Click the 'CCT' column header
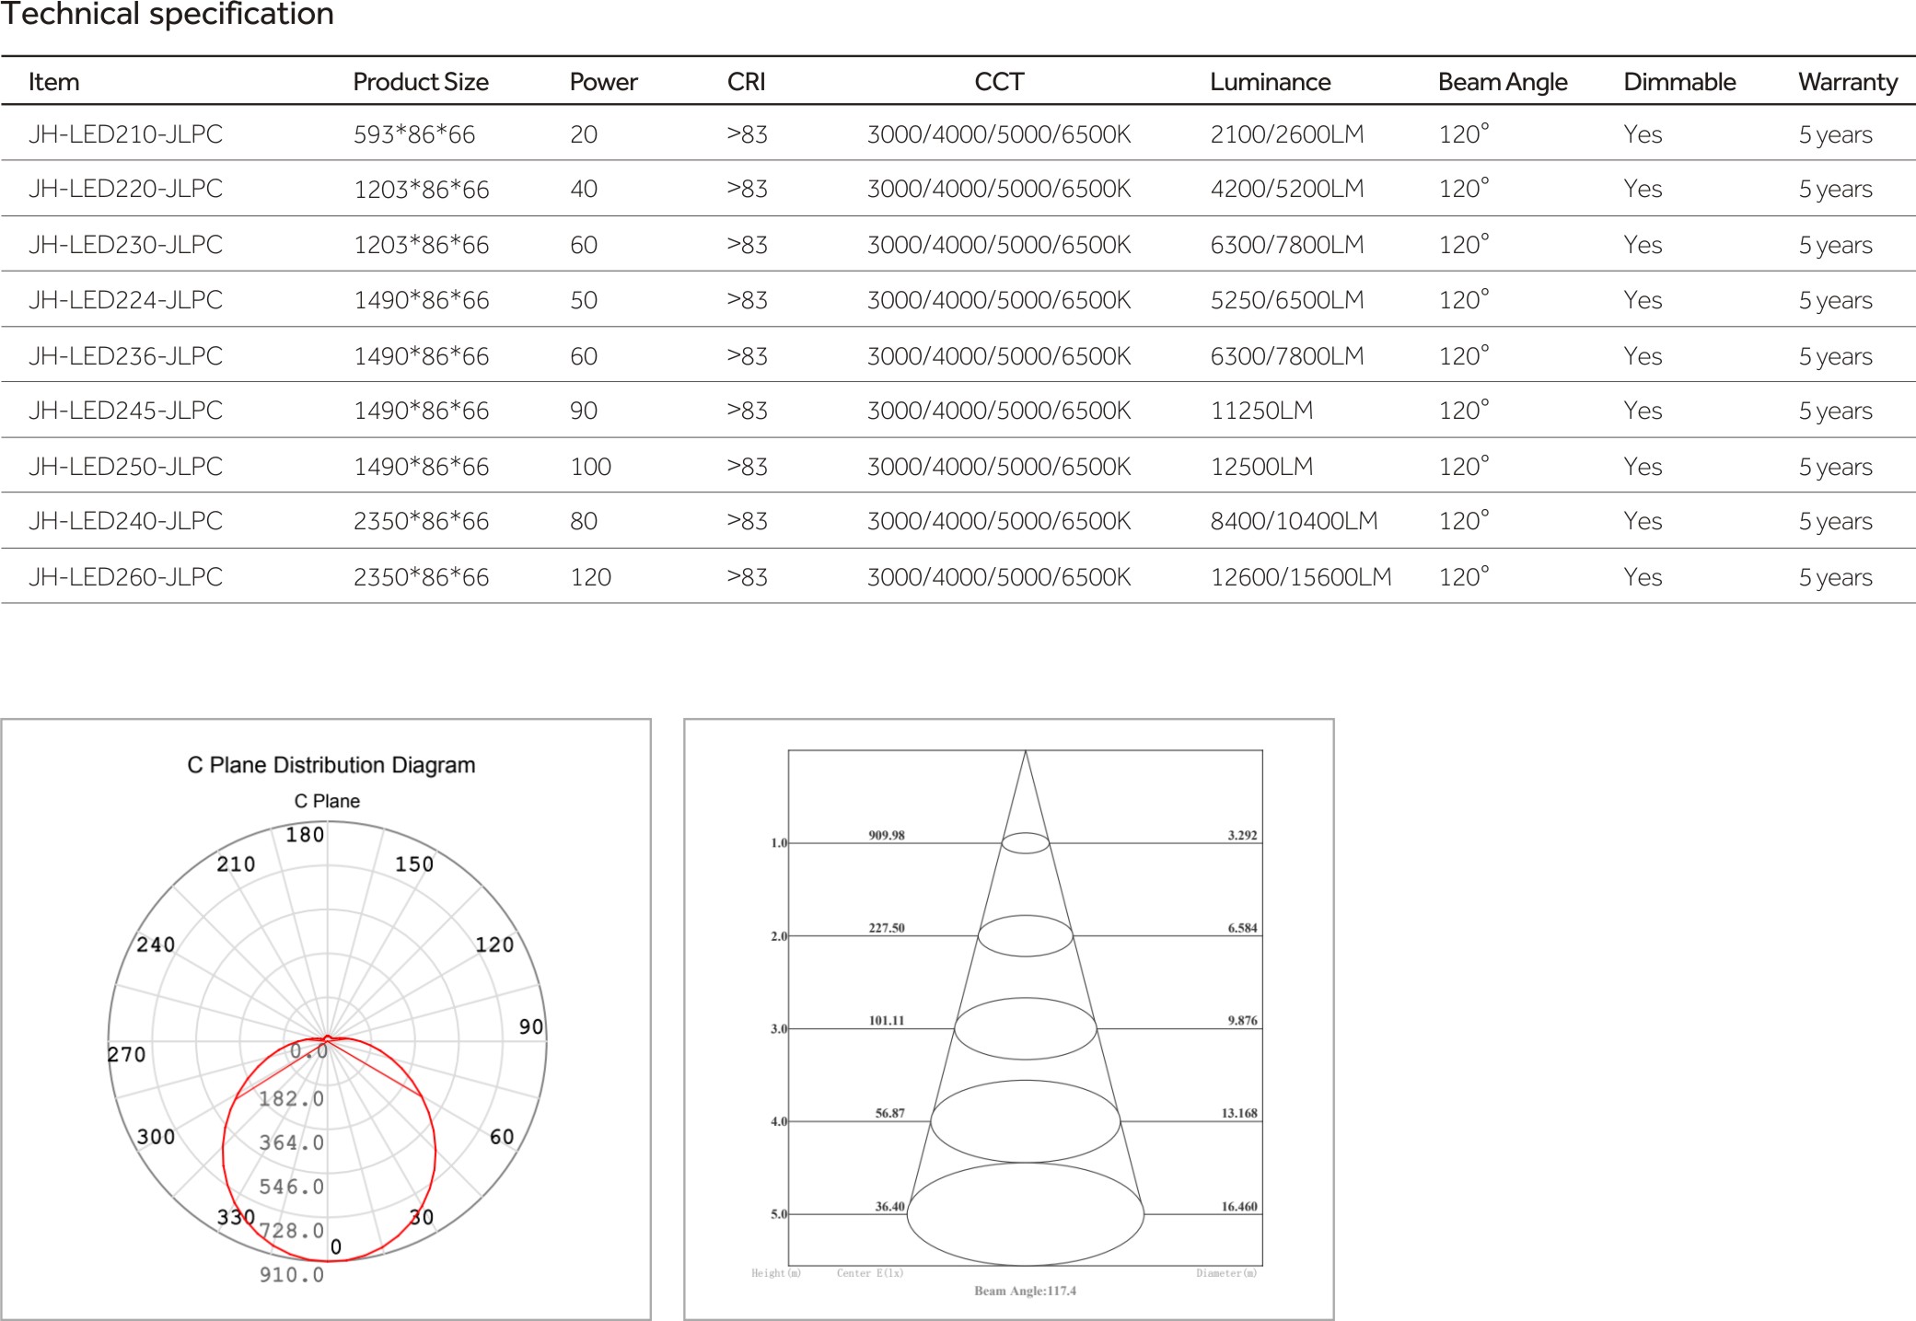 point(999,82)
